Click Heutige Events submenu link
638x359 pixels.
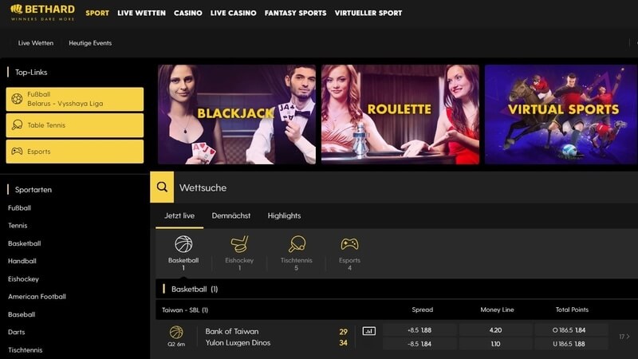pos(90,43)
